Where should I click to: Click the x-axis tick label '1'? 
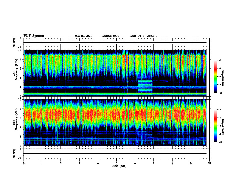point(42,163)
